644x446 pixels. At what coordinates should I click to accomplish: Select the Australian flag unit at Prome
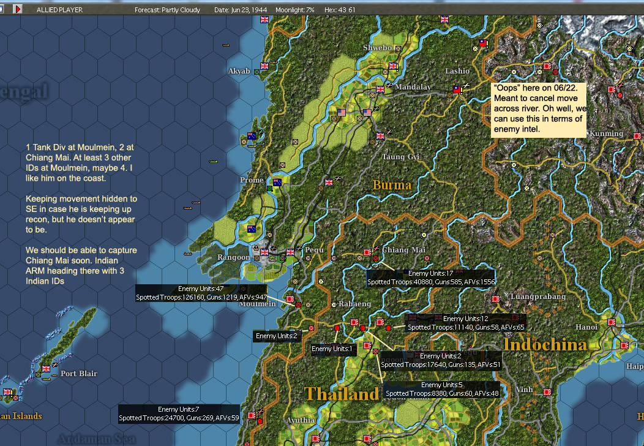[x=277, y=183]
